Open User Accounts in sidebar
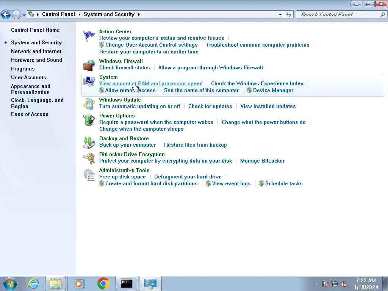Screen dimensions: 388x291 (x=28, y=77)
